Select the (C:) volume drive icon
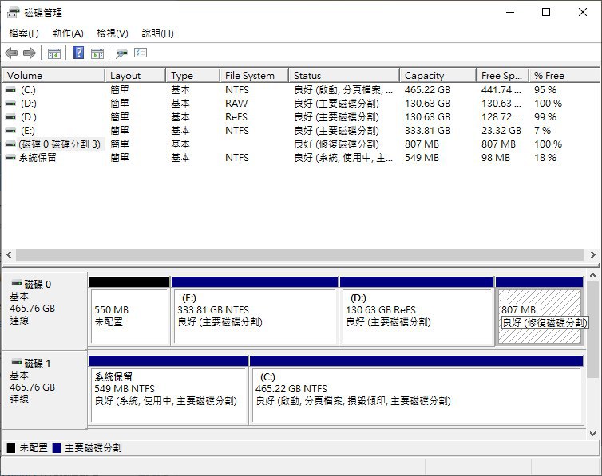The width and height of the screenshot is (602, 476). 10,89
